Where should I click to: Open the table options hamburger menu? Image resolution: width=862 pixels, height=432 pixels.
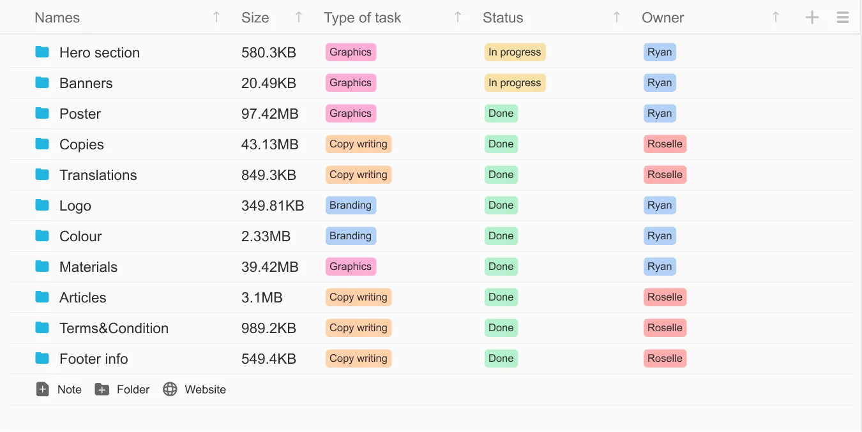coord(842,18)
